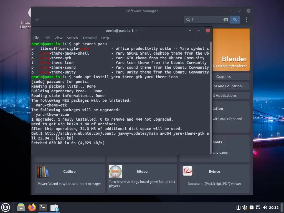Open the Biloba game card
Image resolution: width=284 pixels, height=213 pixels.
pyautogui.click(x=142, y=178)
